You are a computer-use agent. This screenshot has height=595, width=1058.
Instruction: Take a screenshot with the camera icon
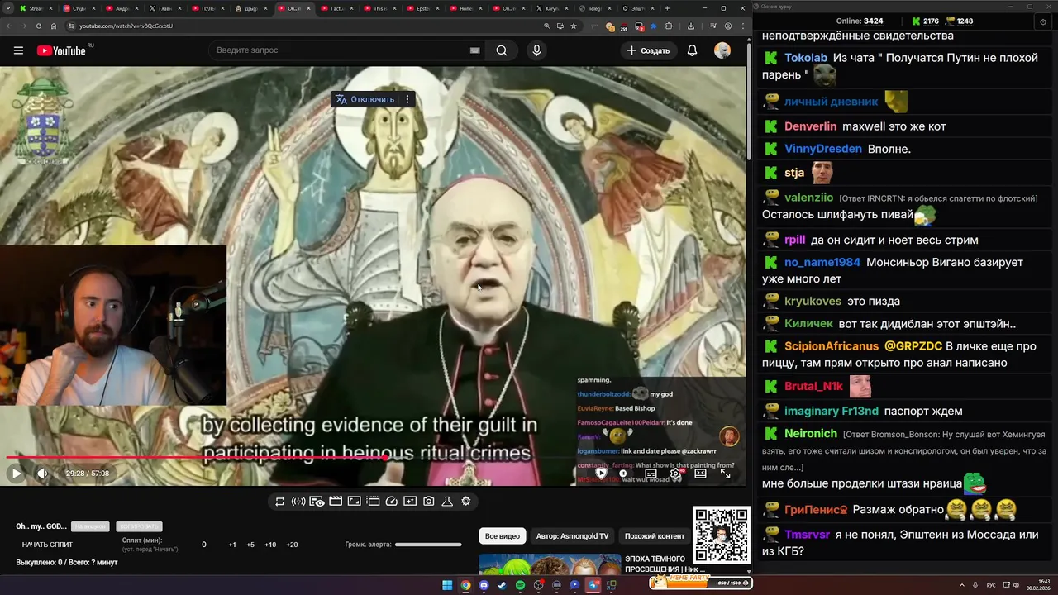[429, 501]
